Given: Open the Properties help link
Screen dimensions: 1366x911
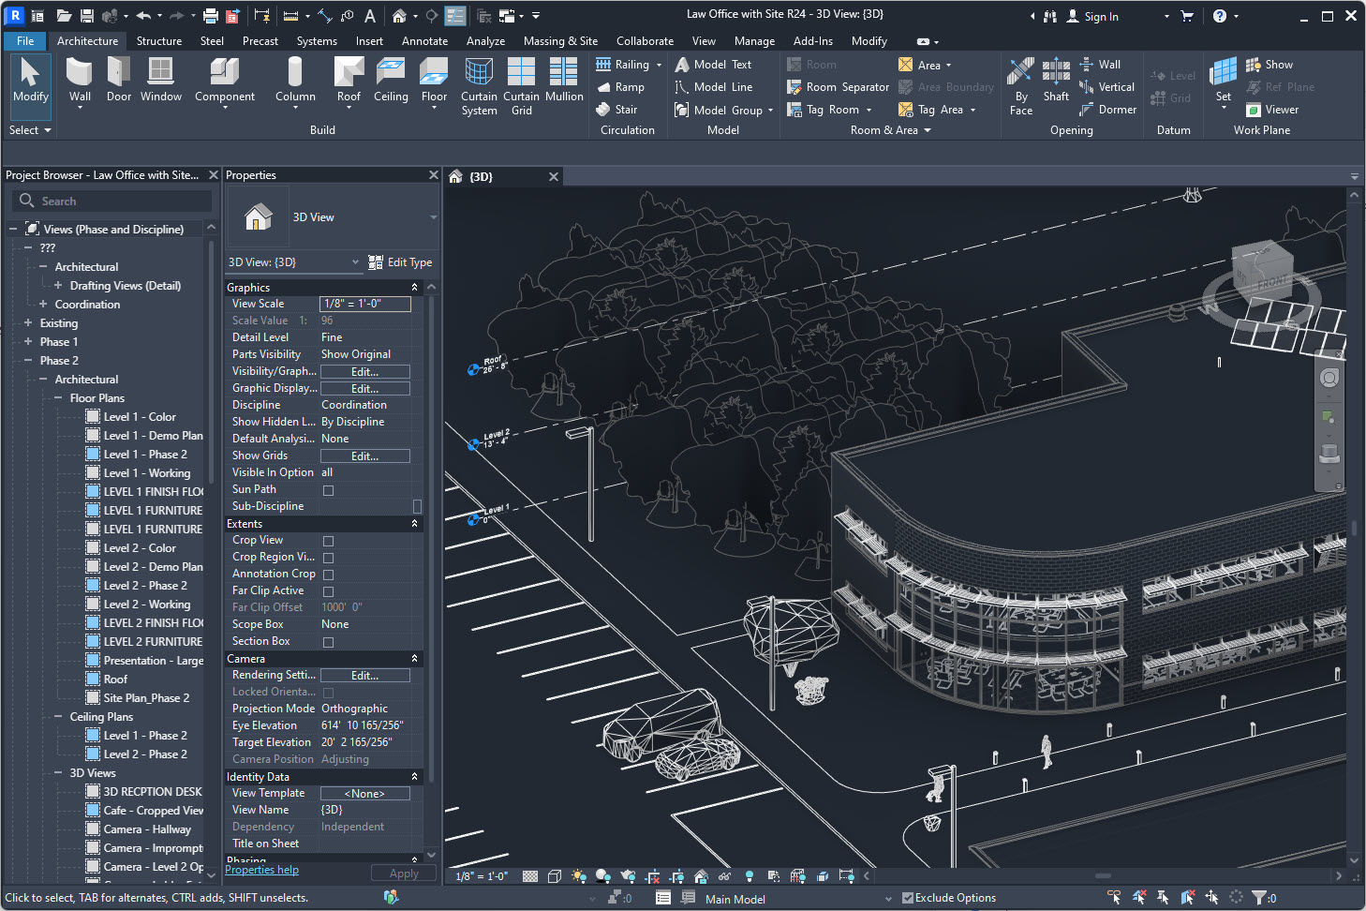Looking at the screenshot, I should (261, 870).
